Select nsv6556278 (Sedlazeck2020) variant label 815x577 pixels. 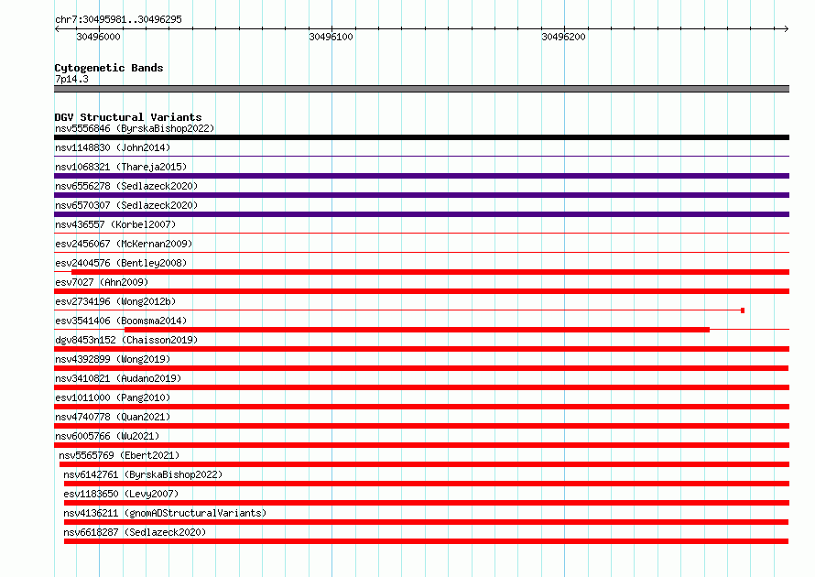(126, 186)
